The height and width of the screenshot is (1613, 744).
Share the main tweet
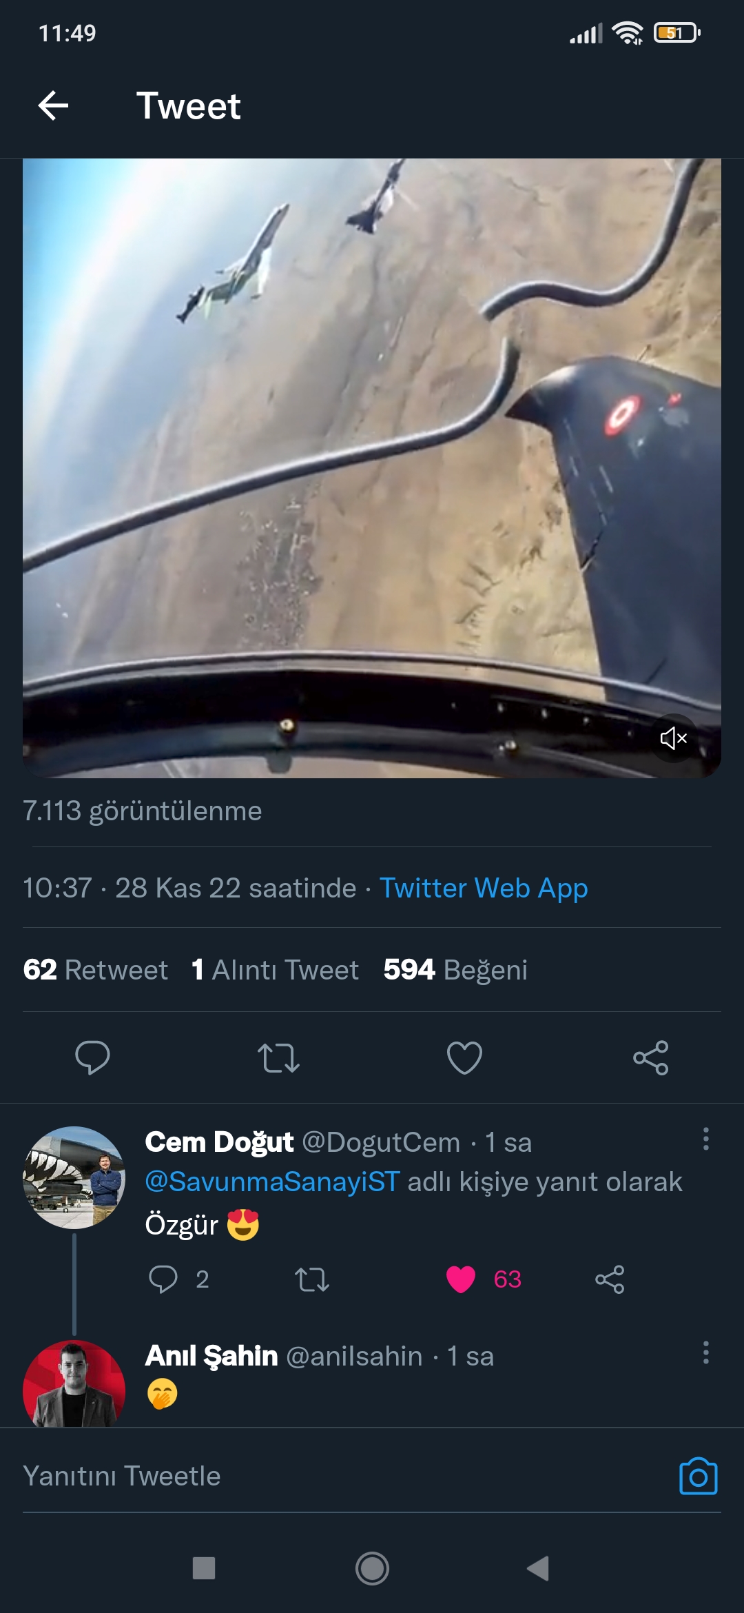(651, 1057)
